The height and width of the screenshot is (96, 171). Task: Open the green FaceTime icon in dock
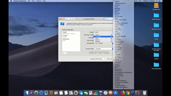tap(86, 93)
